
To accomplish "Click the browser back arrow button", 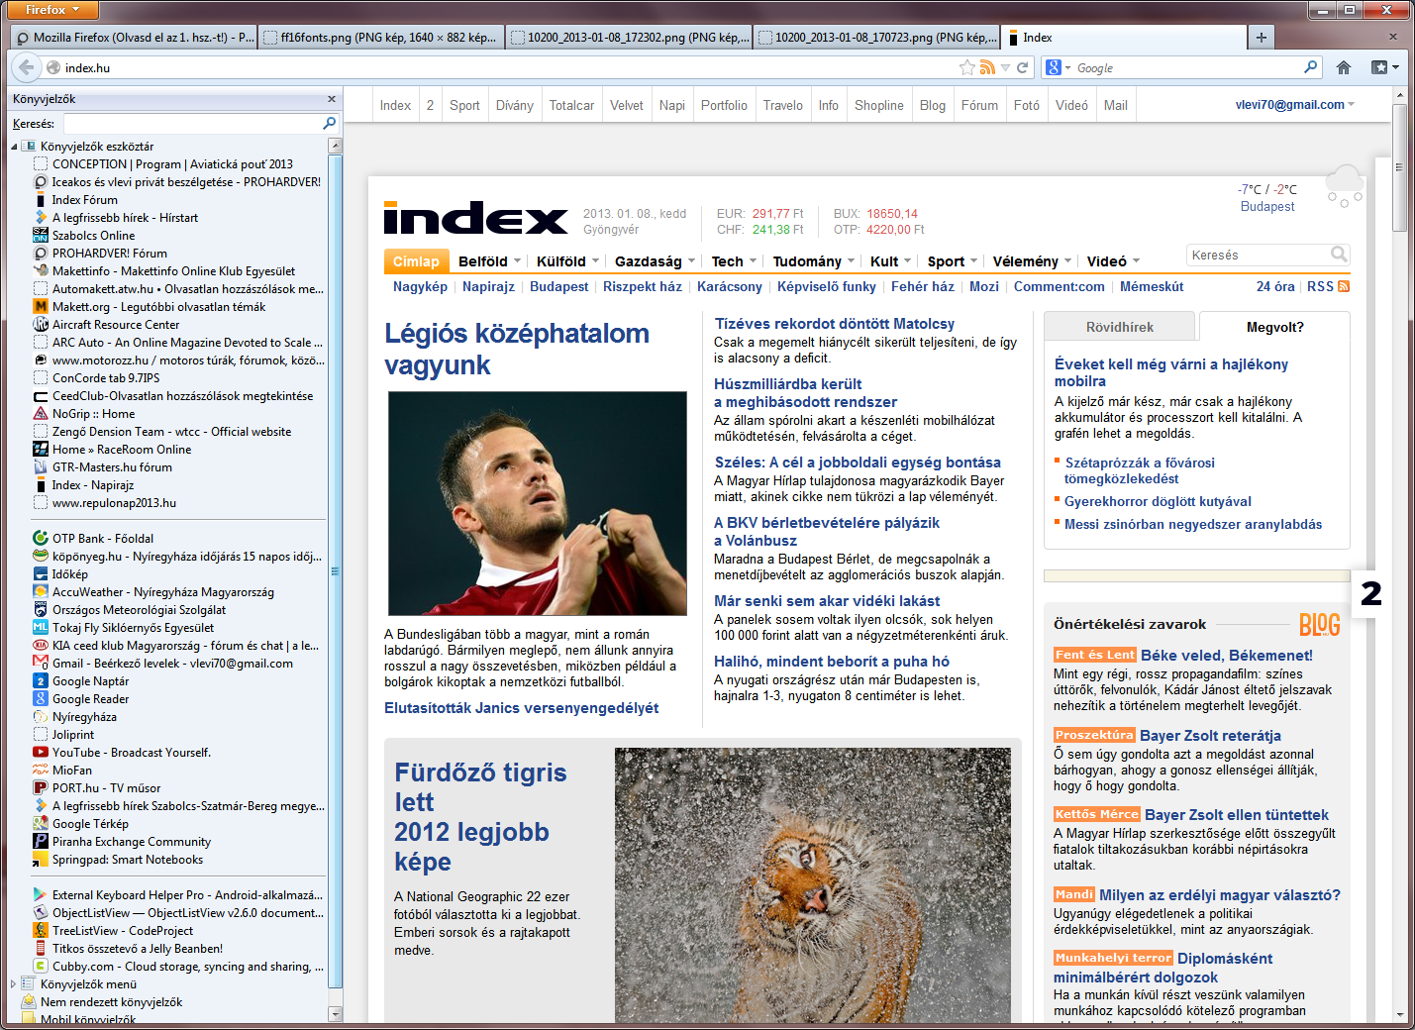I will (26, 67).
